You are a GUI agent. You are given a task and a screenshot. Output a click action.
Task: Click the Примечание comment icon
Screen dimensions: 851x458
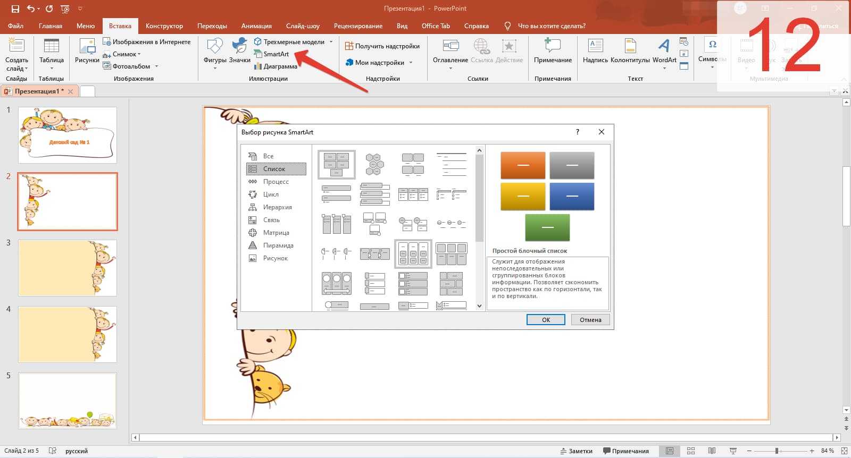[553, 51]
